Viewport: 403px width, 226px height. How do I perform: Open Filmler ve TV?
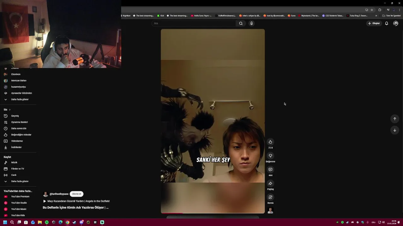click(x=18, y=169)
